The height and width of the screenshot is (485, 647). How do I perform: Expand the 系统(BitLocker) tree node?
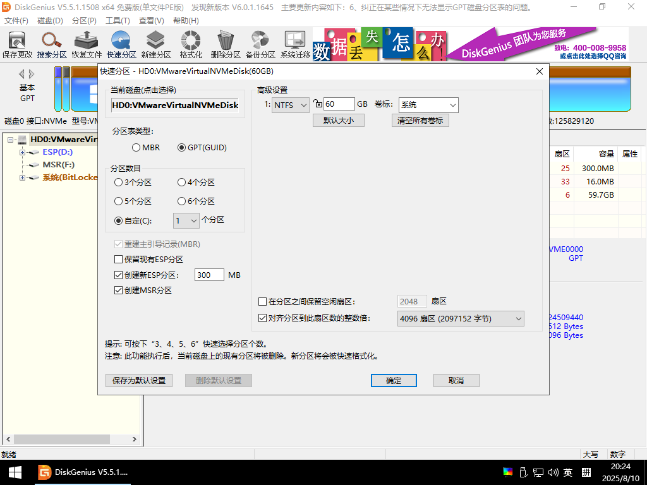pos(22,177)
